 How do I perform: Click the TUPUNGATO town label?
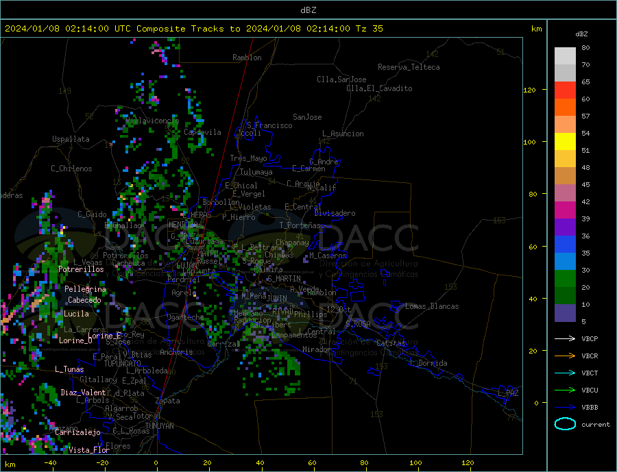click(x=123, y=364)
